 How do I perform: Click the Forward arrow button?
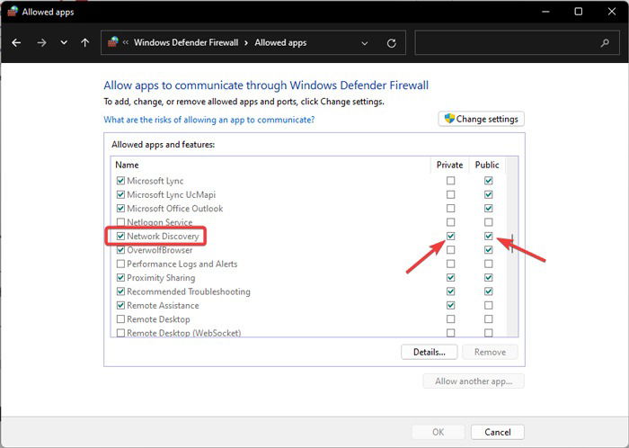pos(41,42)
